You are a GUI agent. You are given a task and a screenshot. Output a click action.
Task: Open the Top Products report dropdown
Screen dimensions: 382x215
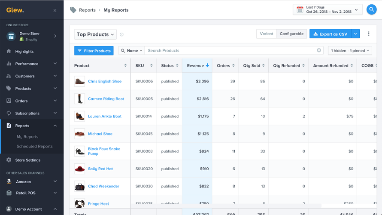coord(95,34)
